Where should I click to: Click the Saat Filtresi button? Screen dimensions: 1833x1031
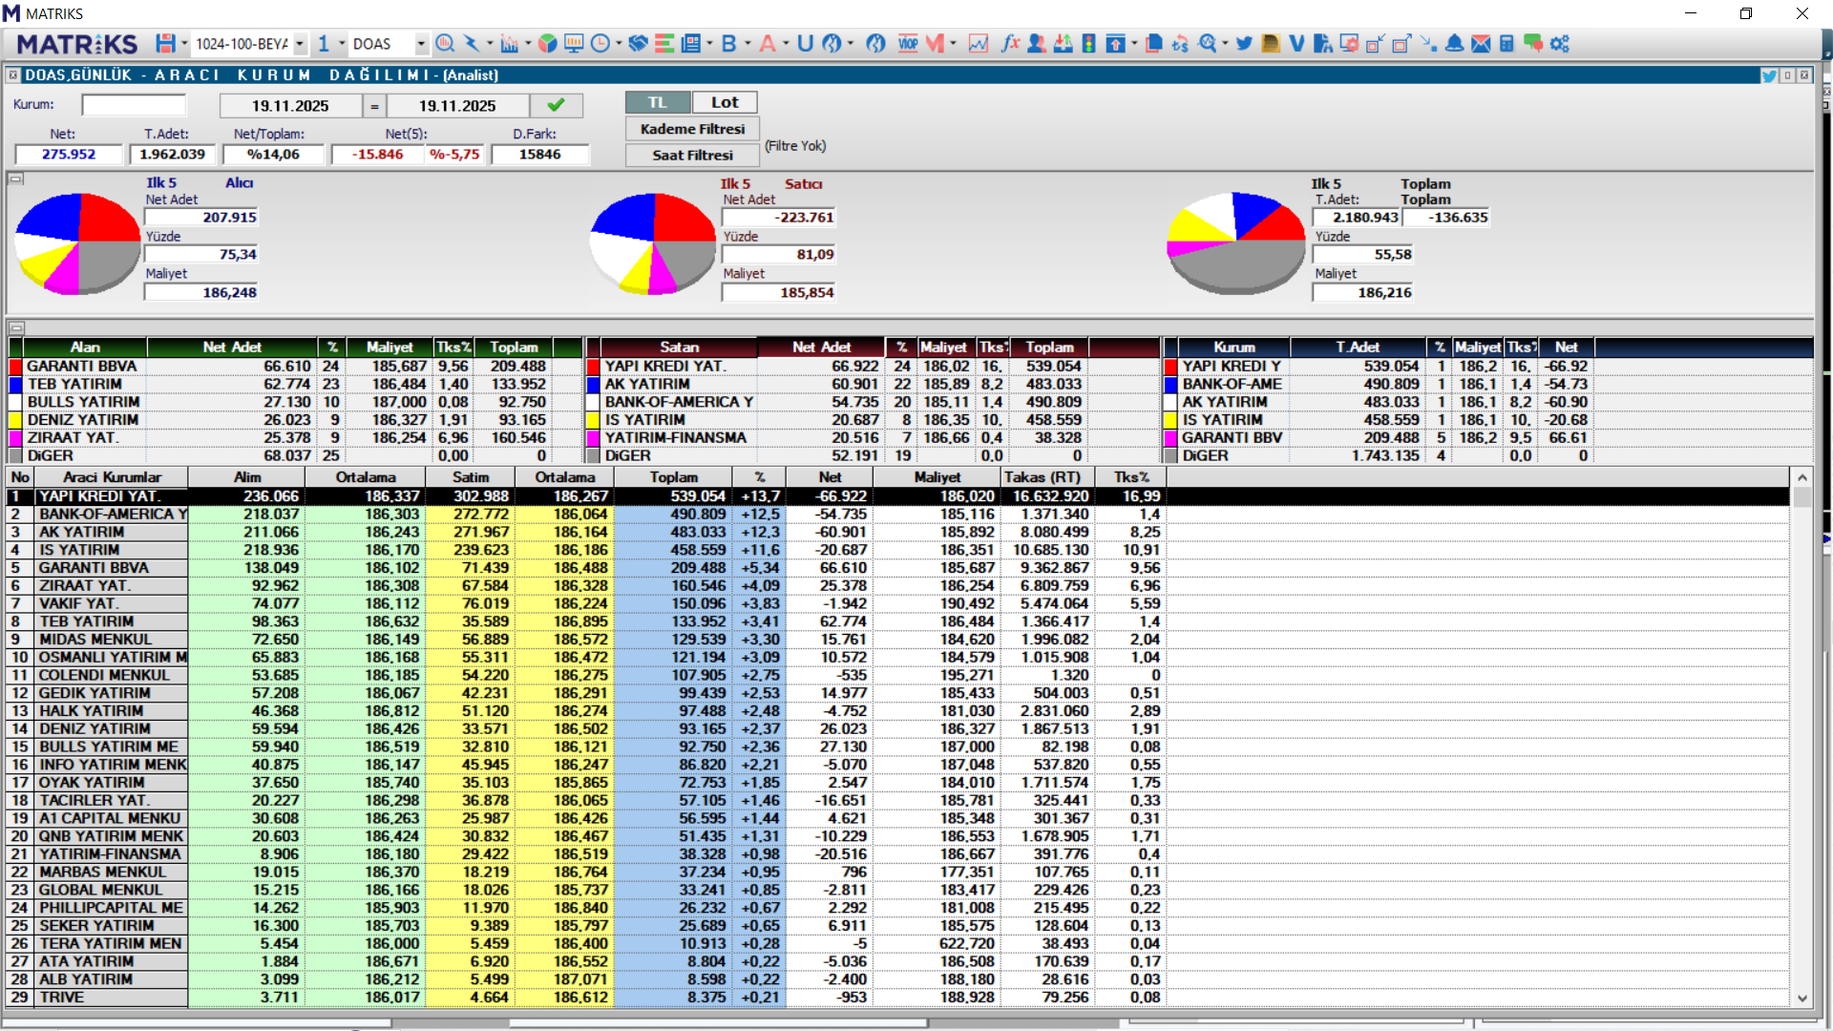click(x=692, y=155)
